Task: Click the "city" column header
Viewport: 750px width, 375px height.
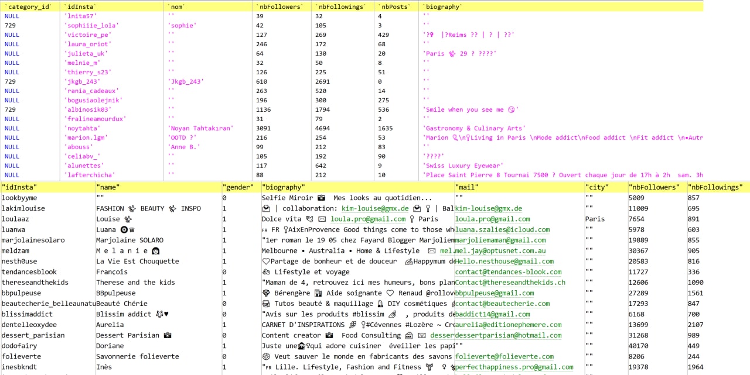Action: pos(597,187)
